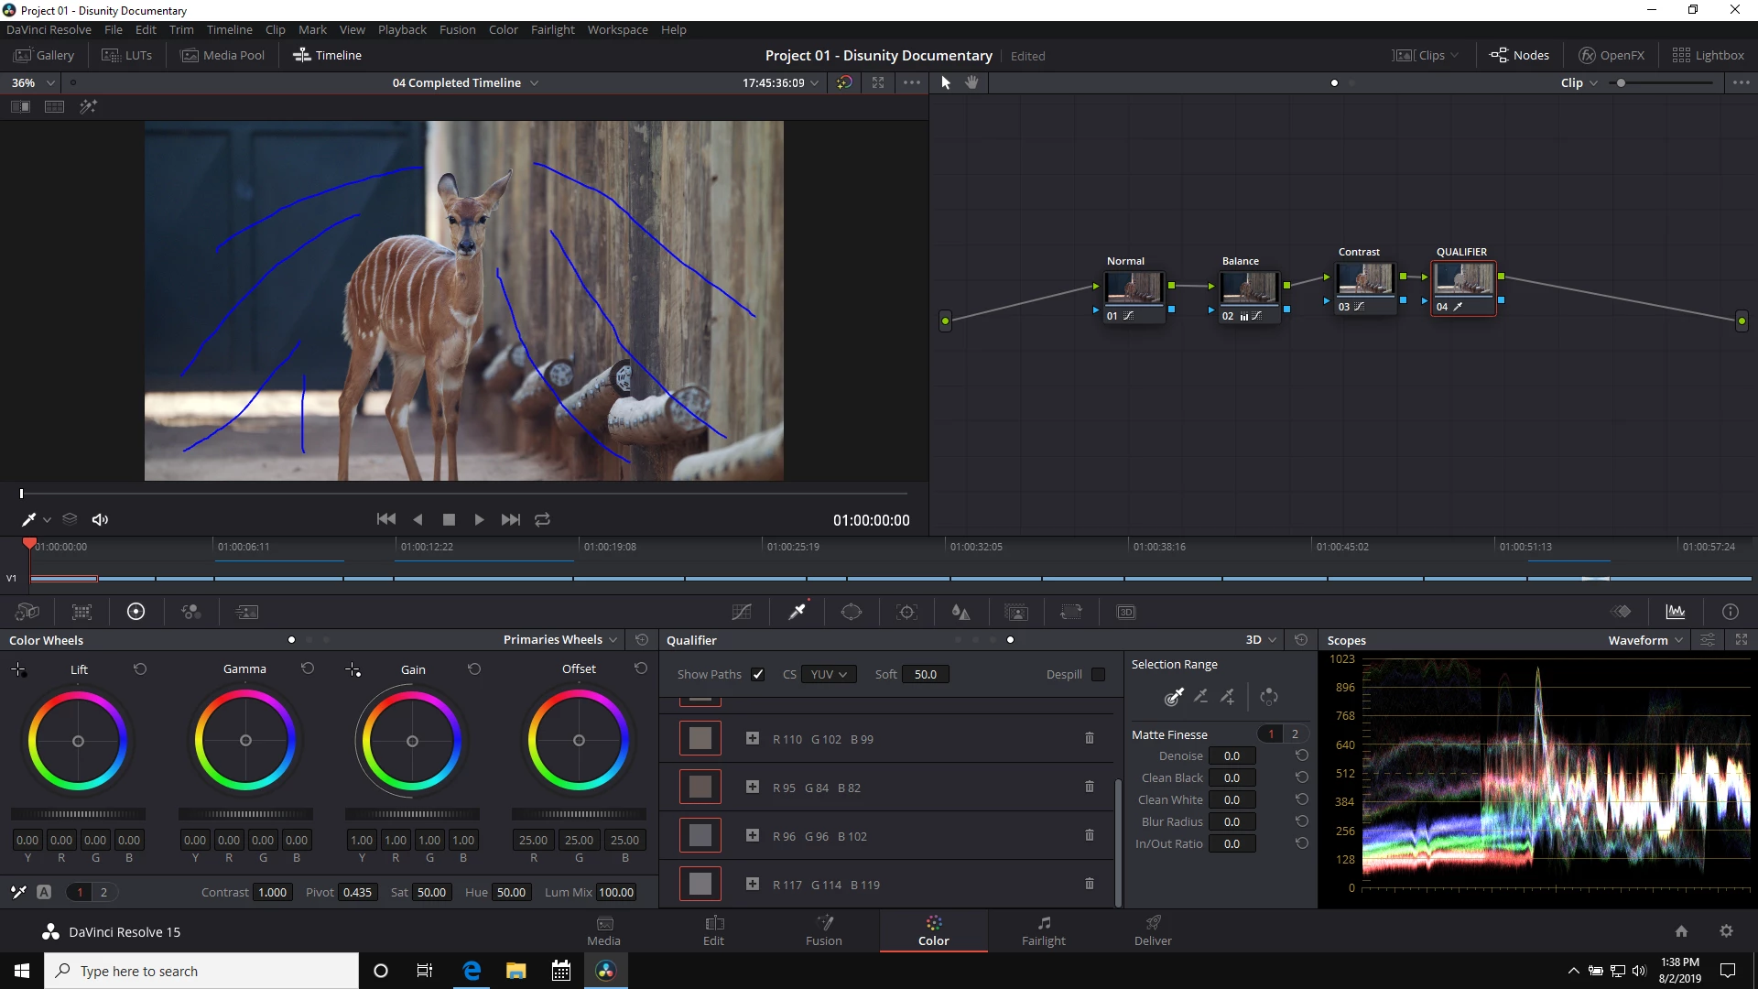Open the Media Pool panel button
This screenshot has height=989, width=1758.
pyautogui.click(x=222, y=55)
